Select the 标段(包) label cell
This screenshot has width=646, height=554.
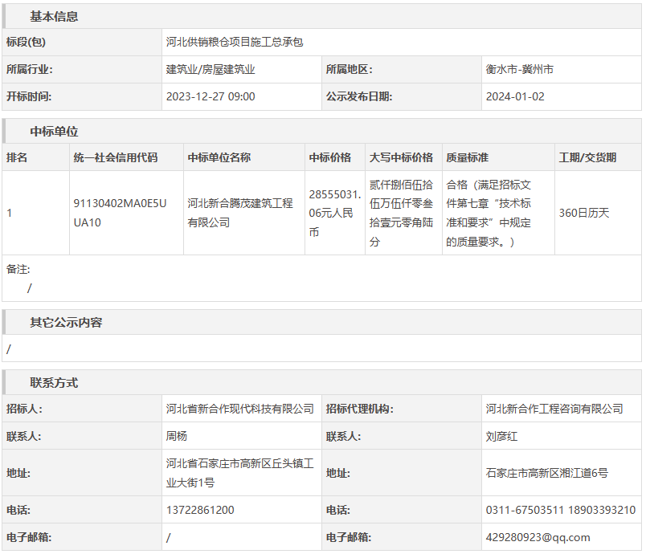coord(82,42)
